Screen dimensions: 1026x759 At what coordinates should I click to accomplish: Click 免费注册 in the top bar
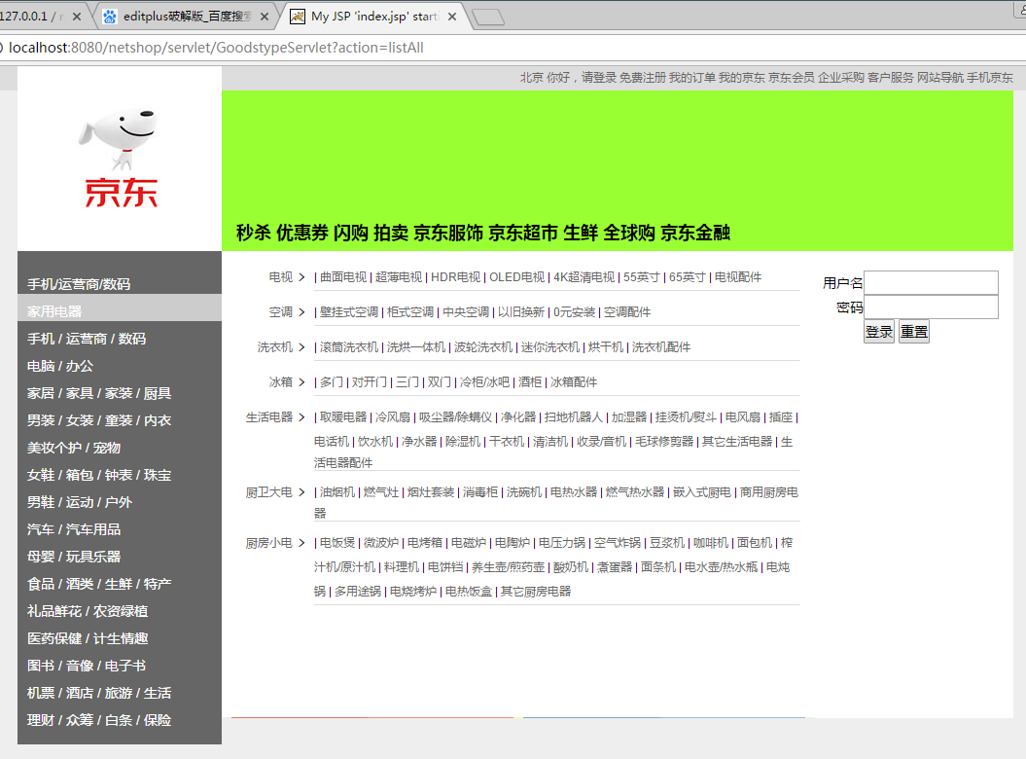pyautogui.click(x=643, y=78)
